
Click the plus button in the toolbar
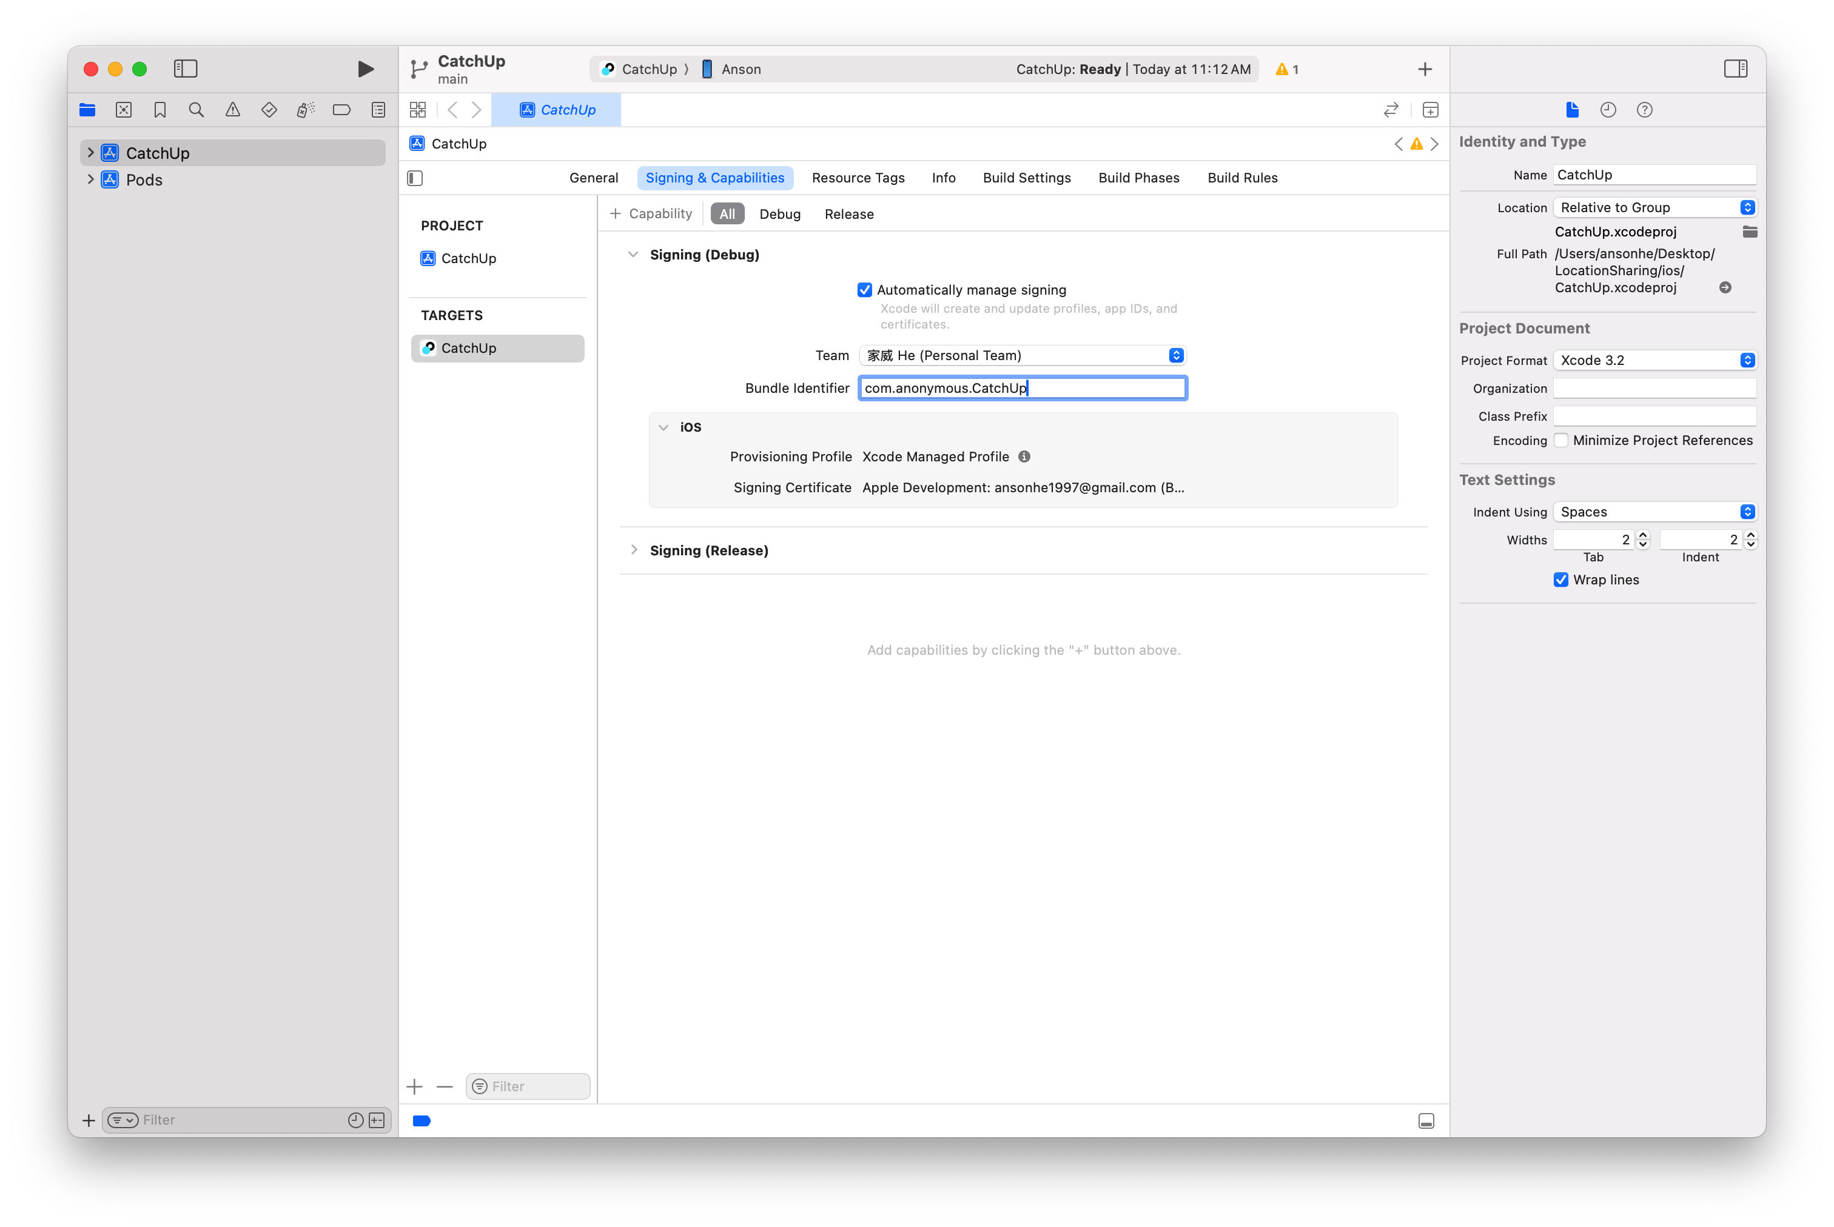pyautogui.click(x=1425, y=69)
